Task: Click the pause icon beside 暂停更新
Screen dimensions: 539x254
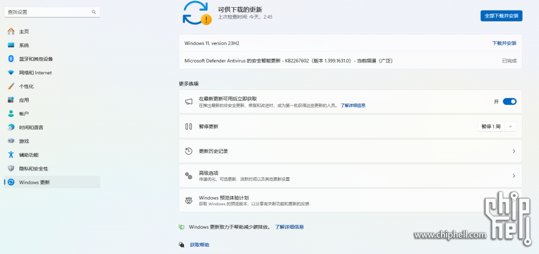Action: (x=189, y=127)
